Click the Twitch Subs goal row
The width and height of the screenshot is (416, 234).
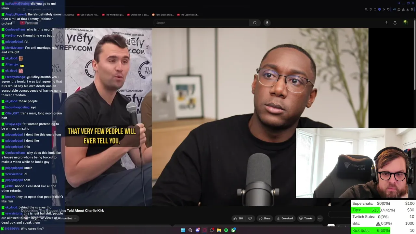tap(383, 217)
